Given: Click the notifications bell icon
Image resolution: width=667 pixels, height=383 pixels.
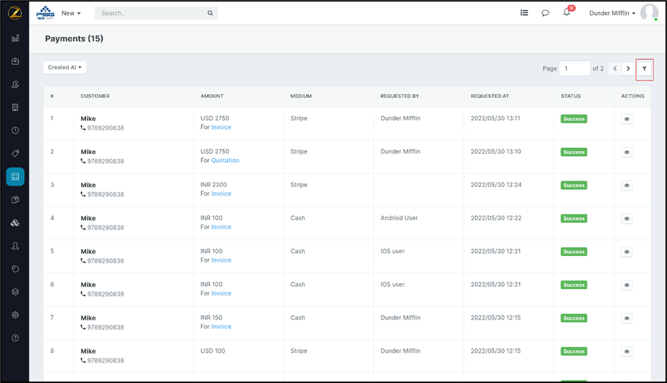Looking at the screenshot, I should [x=567, y=13].
